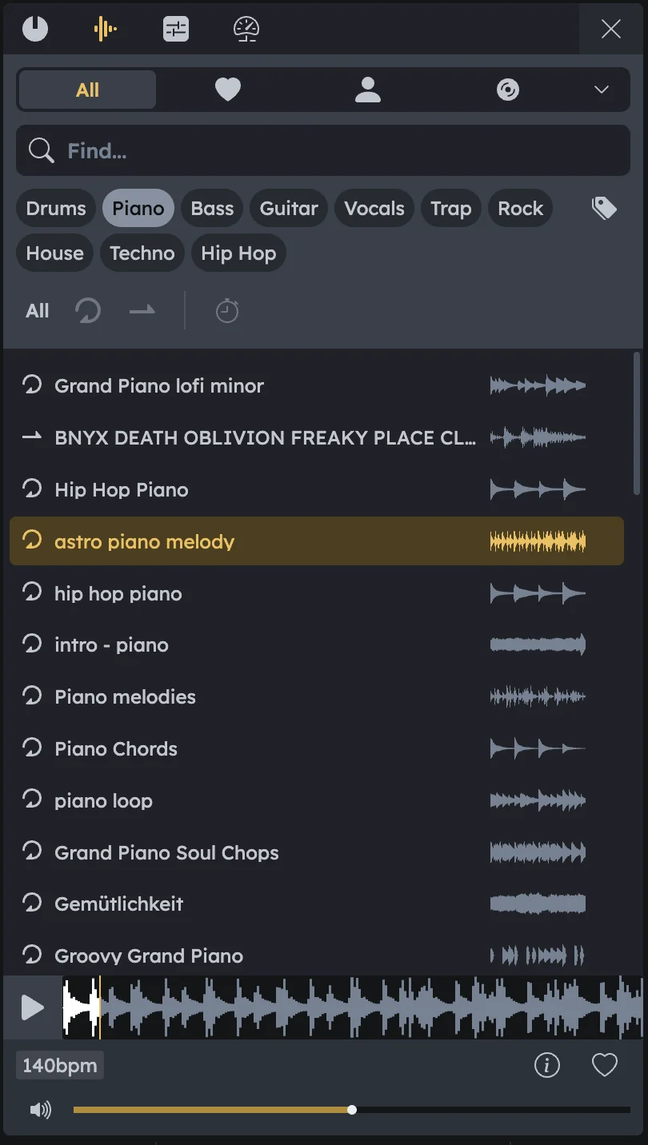
Task: Click the magnifier search icon
Action: tap(41, 150)
